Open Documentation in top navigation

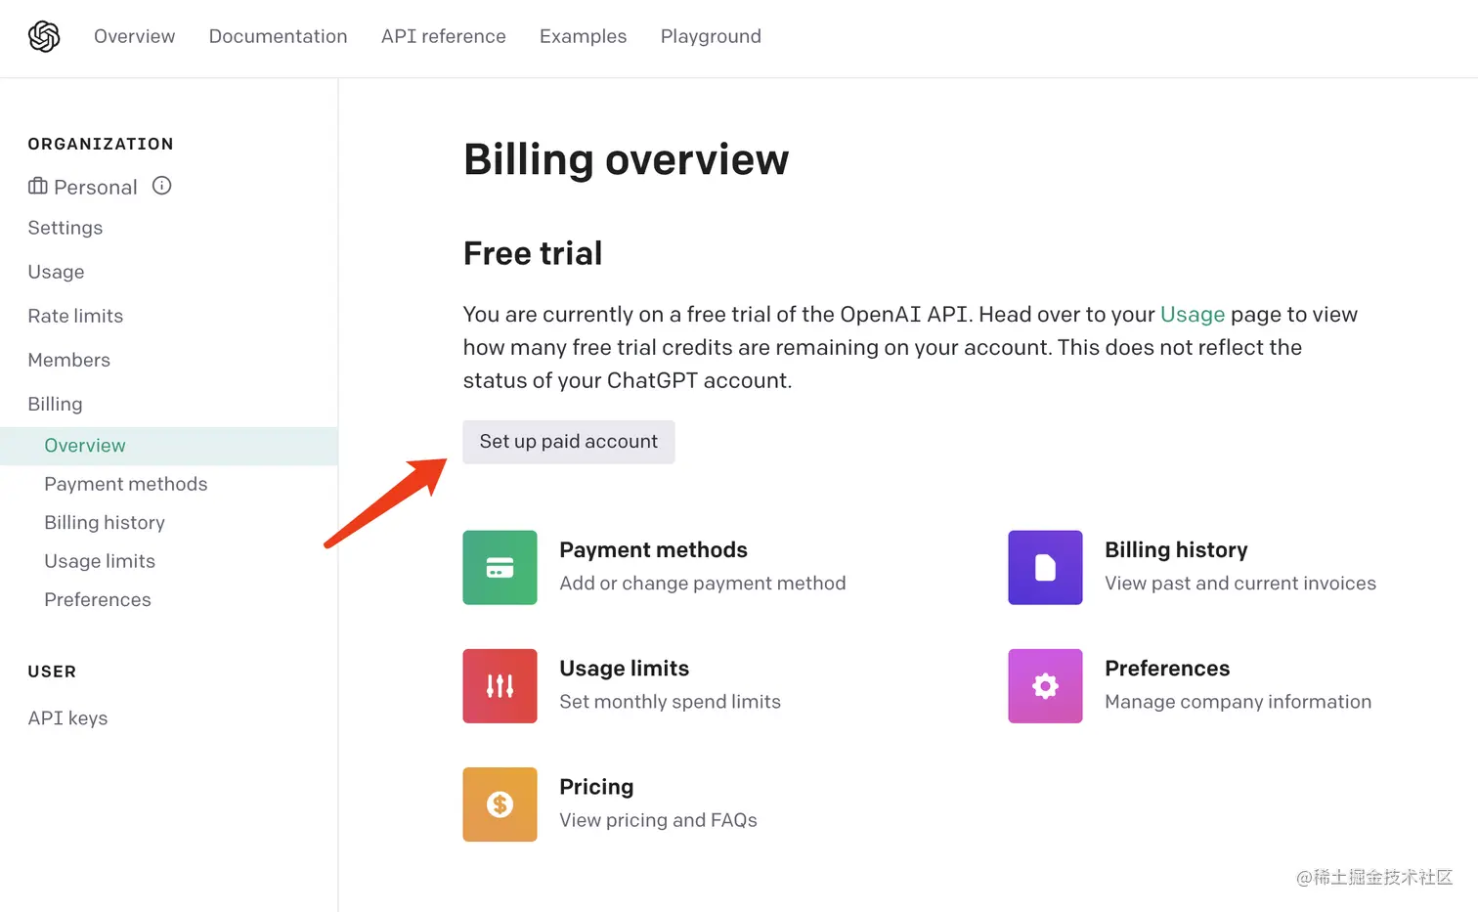278,36
